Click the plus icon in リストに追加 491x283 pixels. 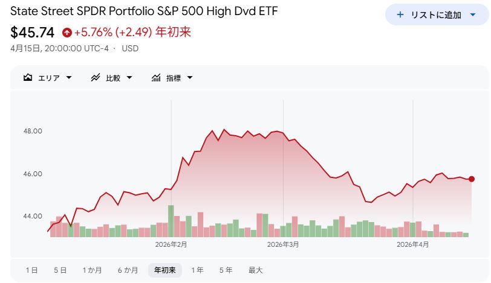(400, 14)
